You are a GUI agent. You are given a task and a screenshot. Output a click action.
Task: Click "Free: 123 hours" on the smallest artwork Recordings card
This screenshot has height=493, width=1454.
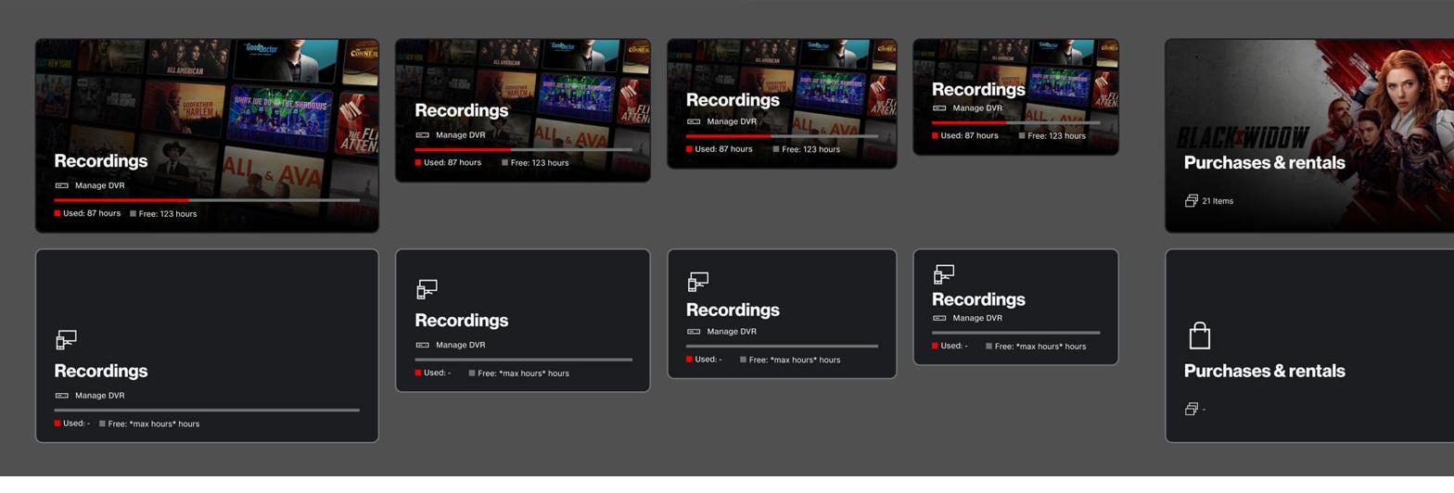click(x=1057, y=136)
